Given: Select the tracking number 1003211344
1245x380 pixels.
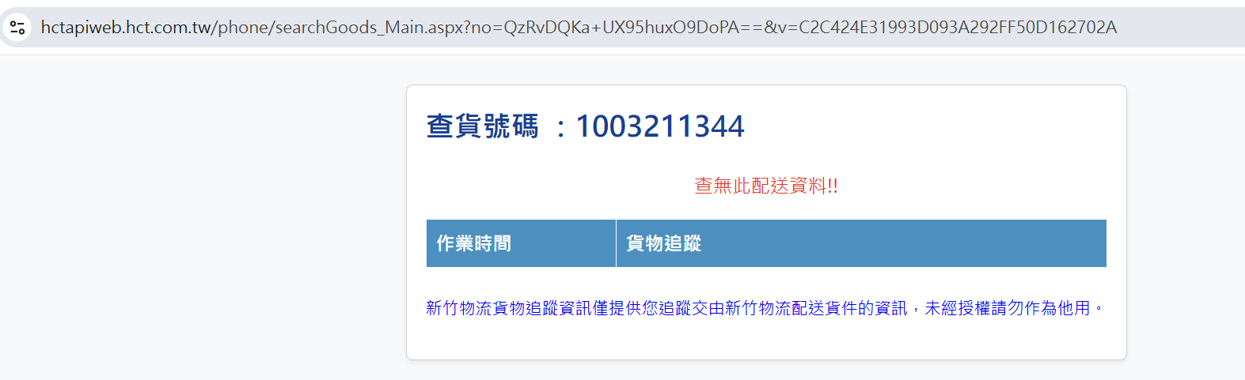Looking at the screenshot, I should click(x=660, y=126).
